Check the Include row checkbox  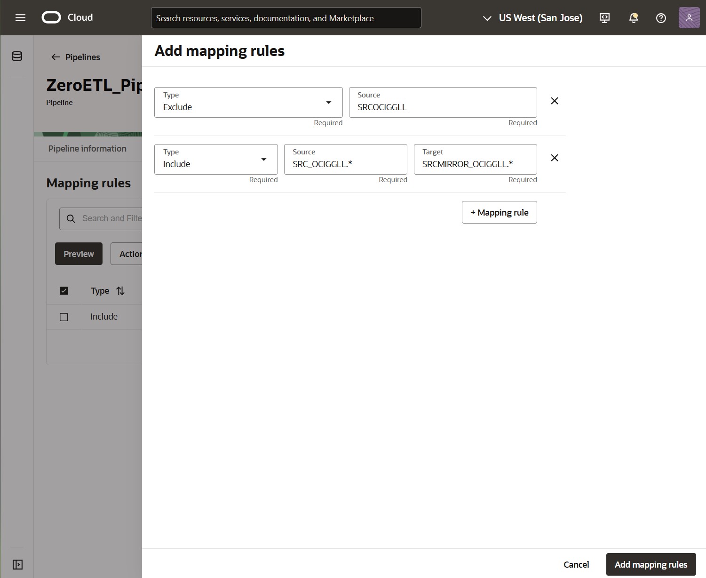coord(63,317)
